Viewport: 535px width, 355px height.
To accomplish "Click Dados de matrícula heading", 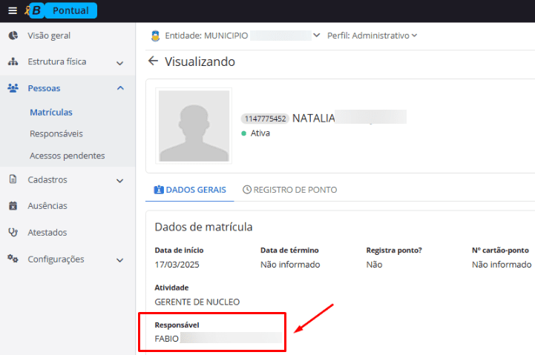I will [x=204, y=227].
